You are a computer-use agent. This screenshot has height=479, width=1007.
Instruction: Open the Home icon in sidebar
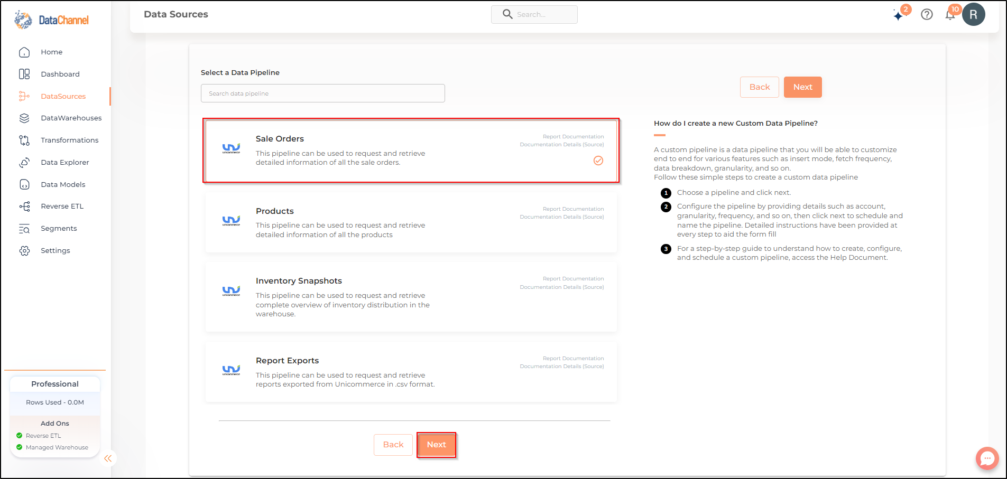(24, 52)
